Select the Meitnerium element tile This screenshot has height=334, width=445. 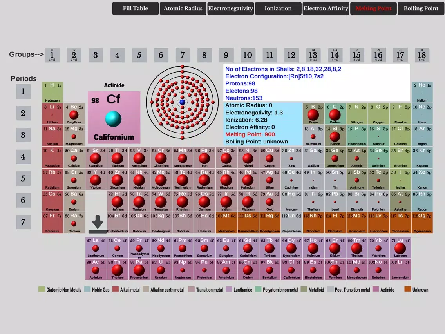(226, 223)
